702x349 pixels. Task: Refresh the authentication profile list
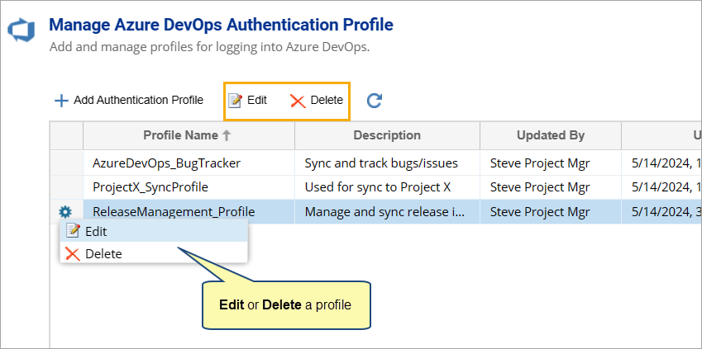(375, 101)
